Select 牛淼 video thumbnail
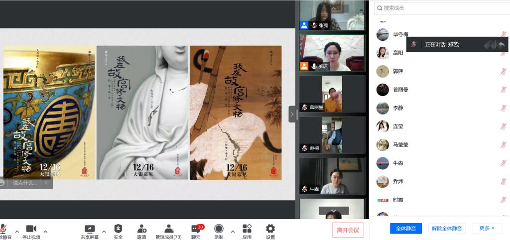Image resolution: width=510 pixels, height=240 pixels. coord(332,176)
